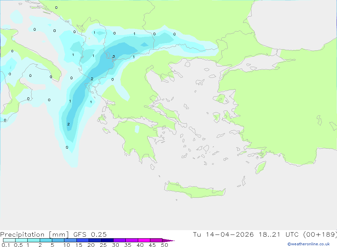Click the ©weatheronline.co.uk credit link

click(309, 244)
